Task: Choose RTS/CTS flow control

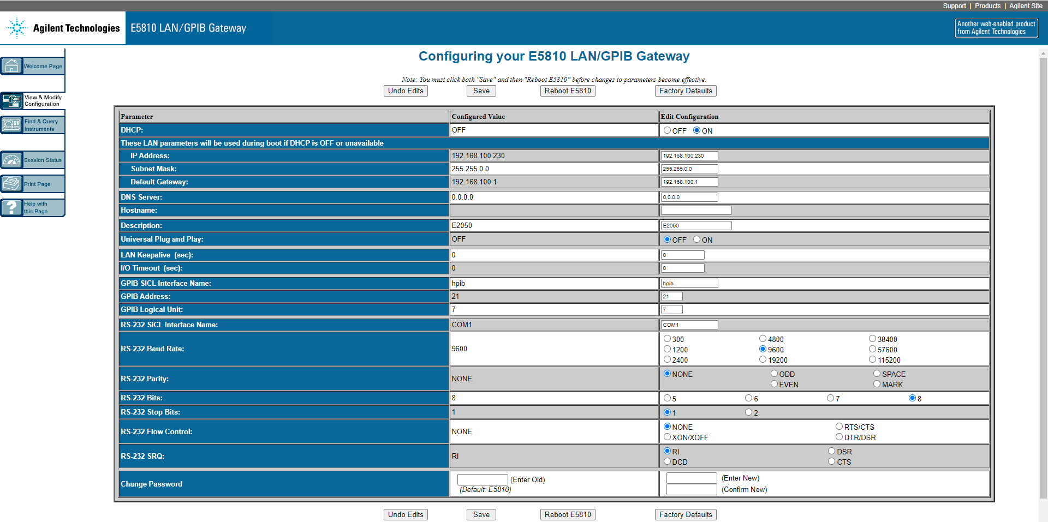Action: [839, 427]
